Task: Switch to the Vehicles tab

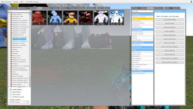Action: [x=54, y=8]
